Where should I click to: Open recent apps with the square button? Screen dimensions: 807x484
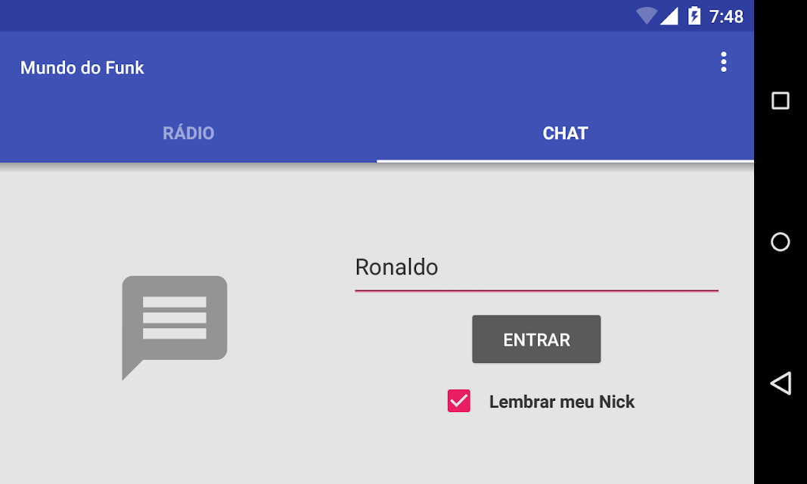click(780, 101)
